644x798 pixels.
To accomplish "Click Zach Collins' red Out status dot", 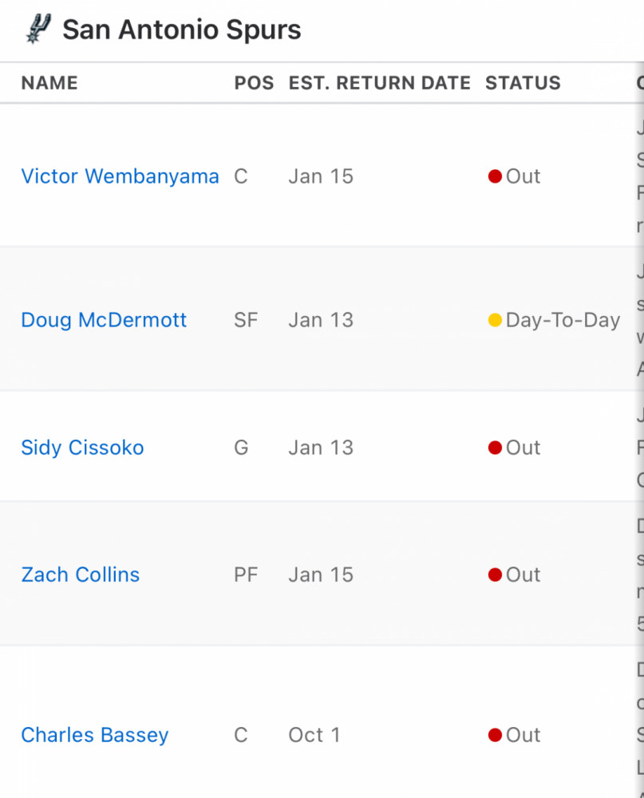I will (x=495, y=575).
